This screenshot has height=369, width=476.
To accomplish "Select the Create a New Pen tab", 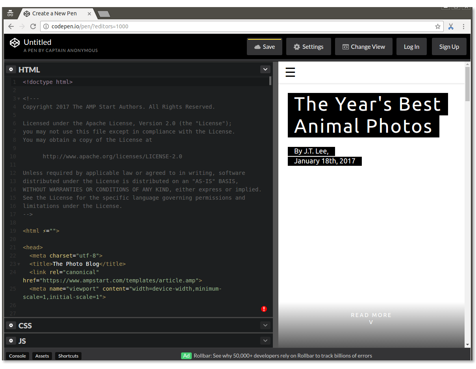I will coord(54,13).
